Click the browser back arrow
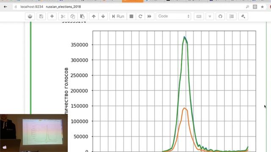 [x=6, y=7]
